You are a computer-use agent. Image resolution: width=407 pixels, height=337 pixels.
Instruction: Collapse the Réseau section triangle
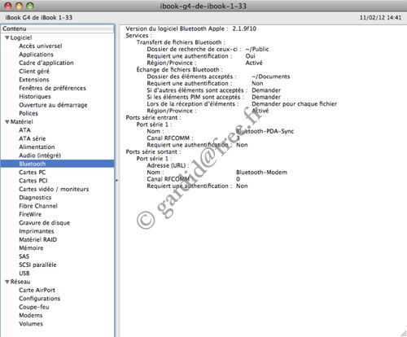[x=7, y=282]
